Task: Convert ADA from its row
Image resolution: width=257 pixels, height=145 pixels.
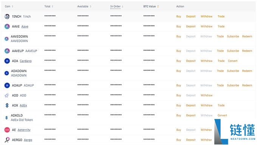Action: 232,61
